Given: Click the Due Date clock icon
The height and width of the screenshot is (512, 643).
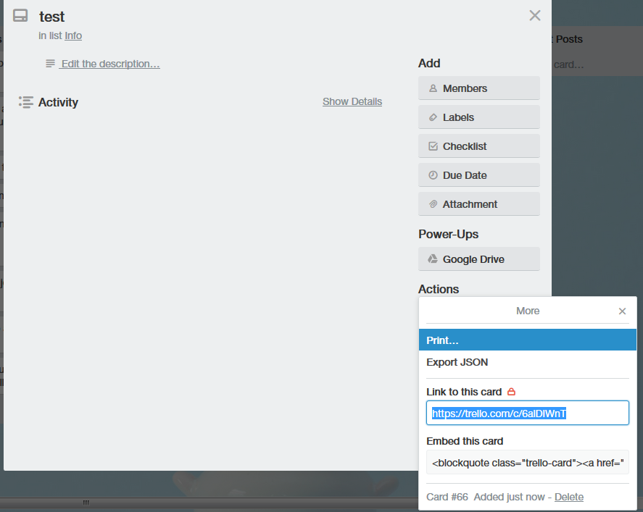Looking at the screenshot, I should click(433, 175).
